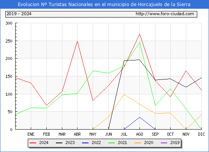Click the ABR month axis label
Viewport: 209px width, 152px height.
click(x=77, y=134)
